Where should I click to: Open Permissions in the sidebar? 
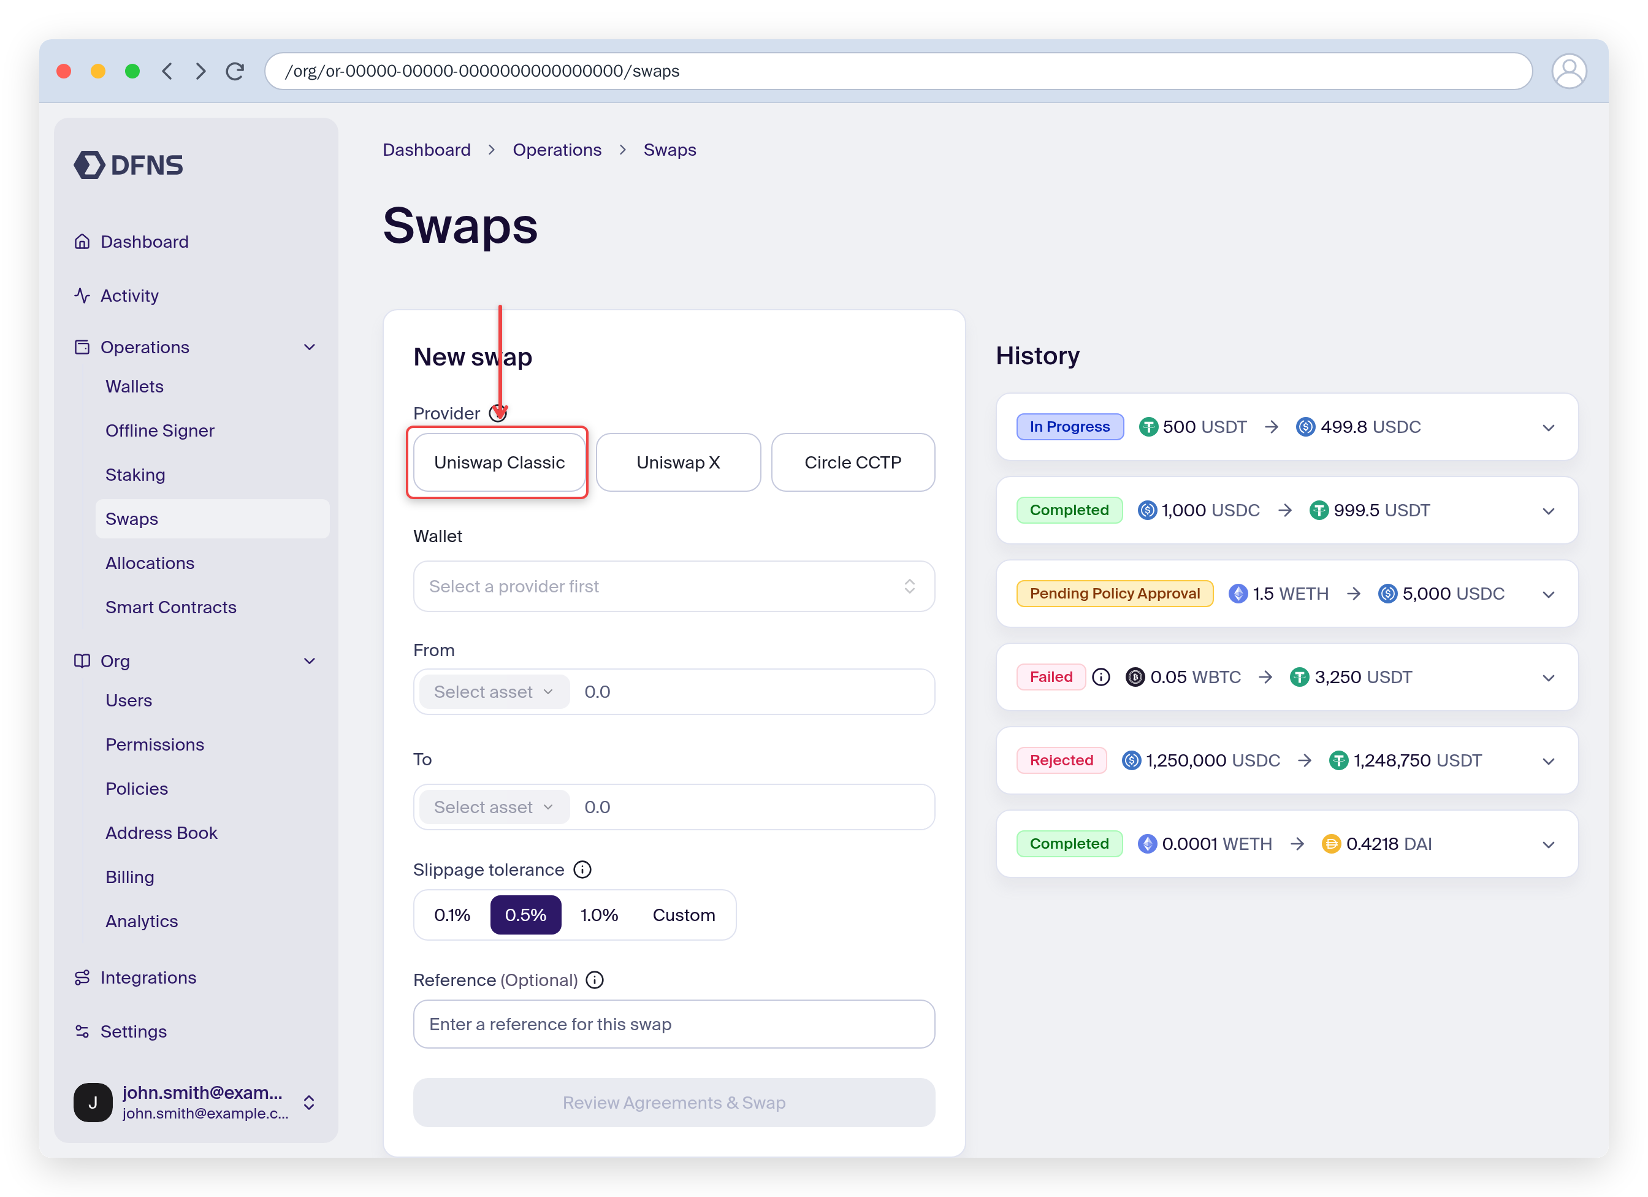(x=154, y=744)
